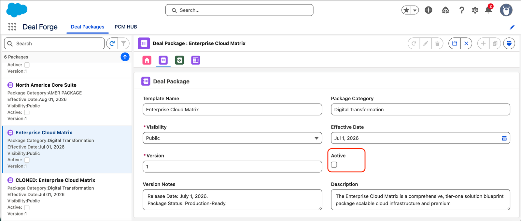The image size is (521, 221).
Task: Open the Help question mark
Action: (x=462, y=10)
